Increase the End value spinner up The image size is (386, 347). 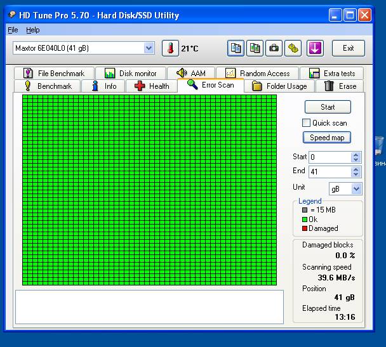356,169
